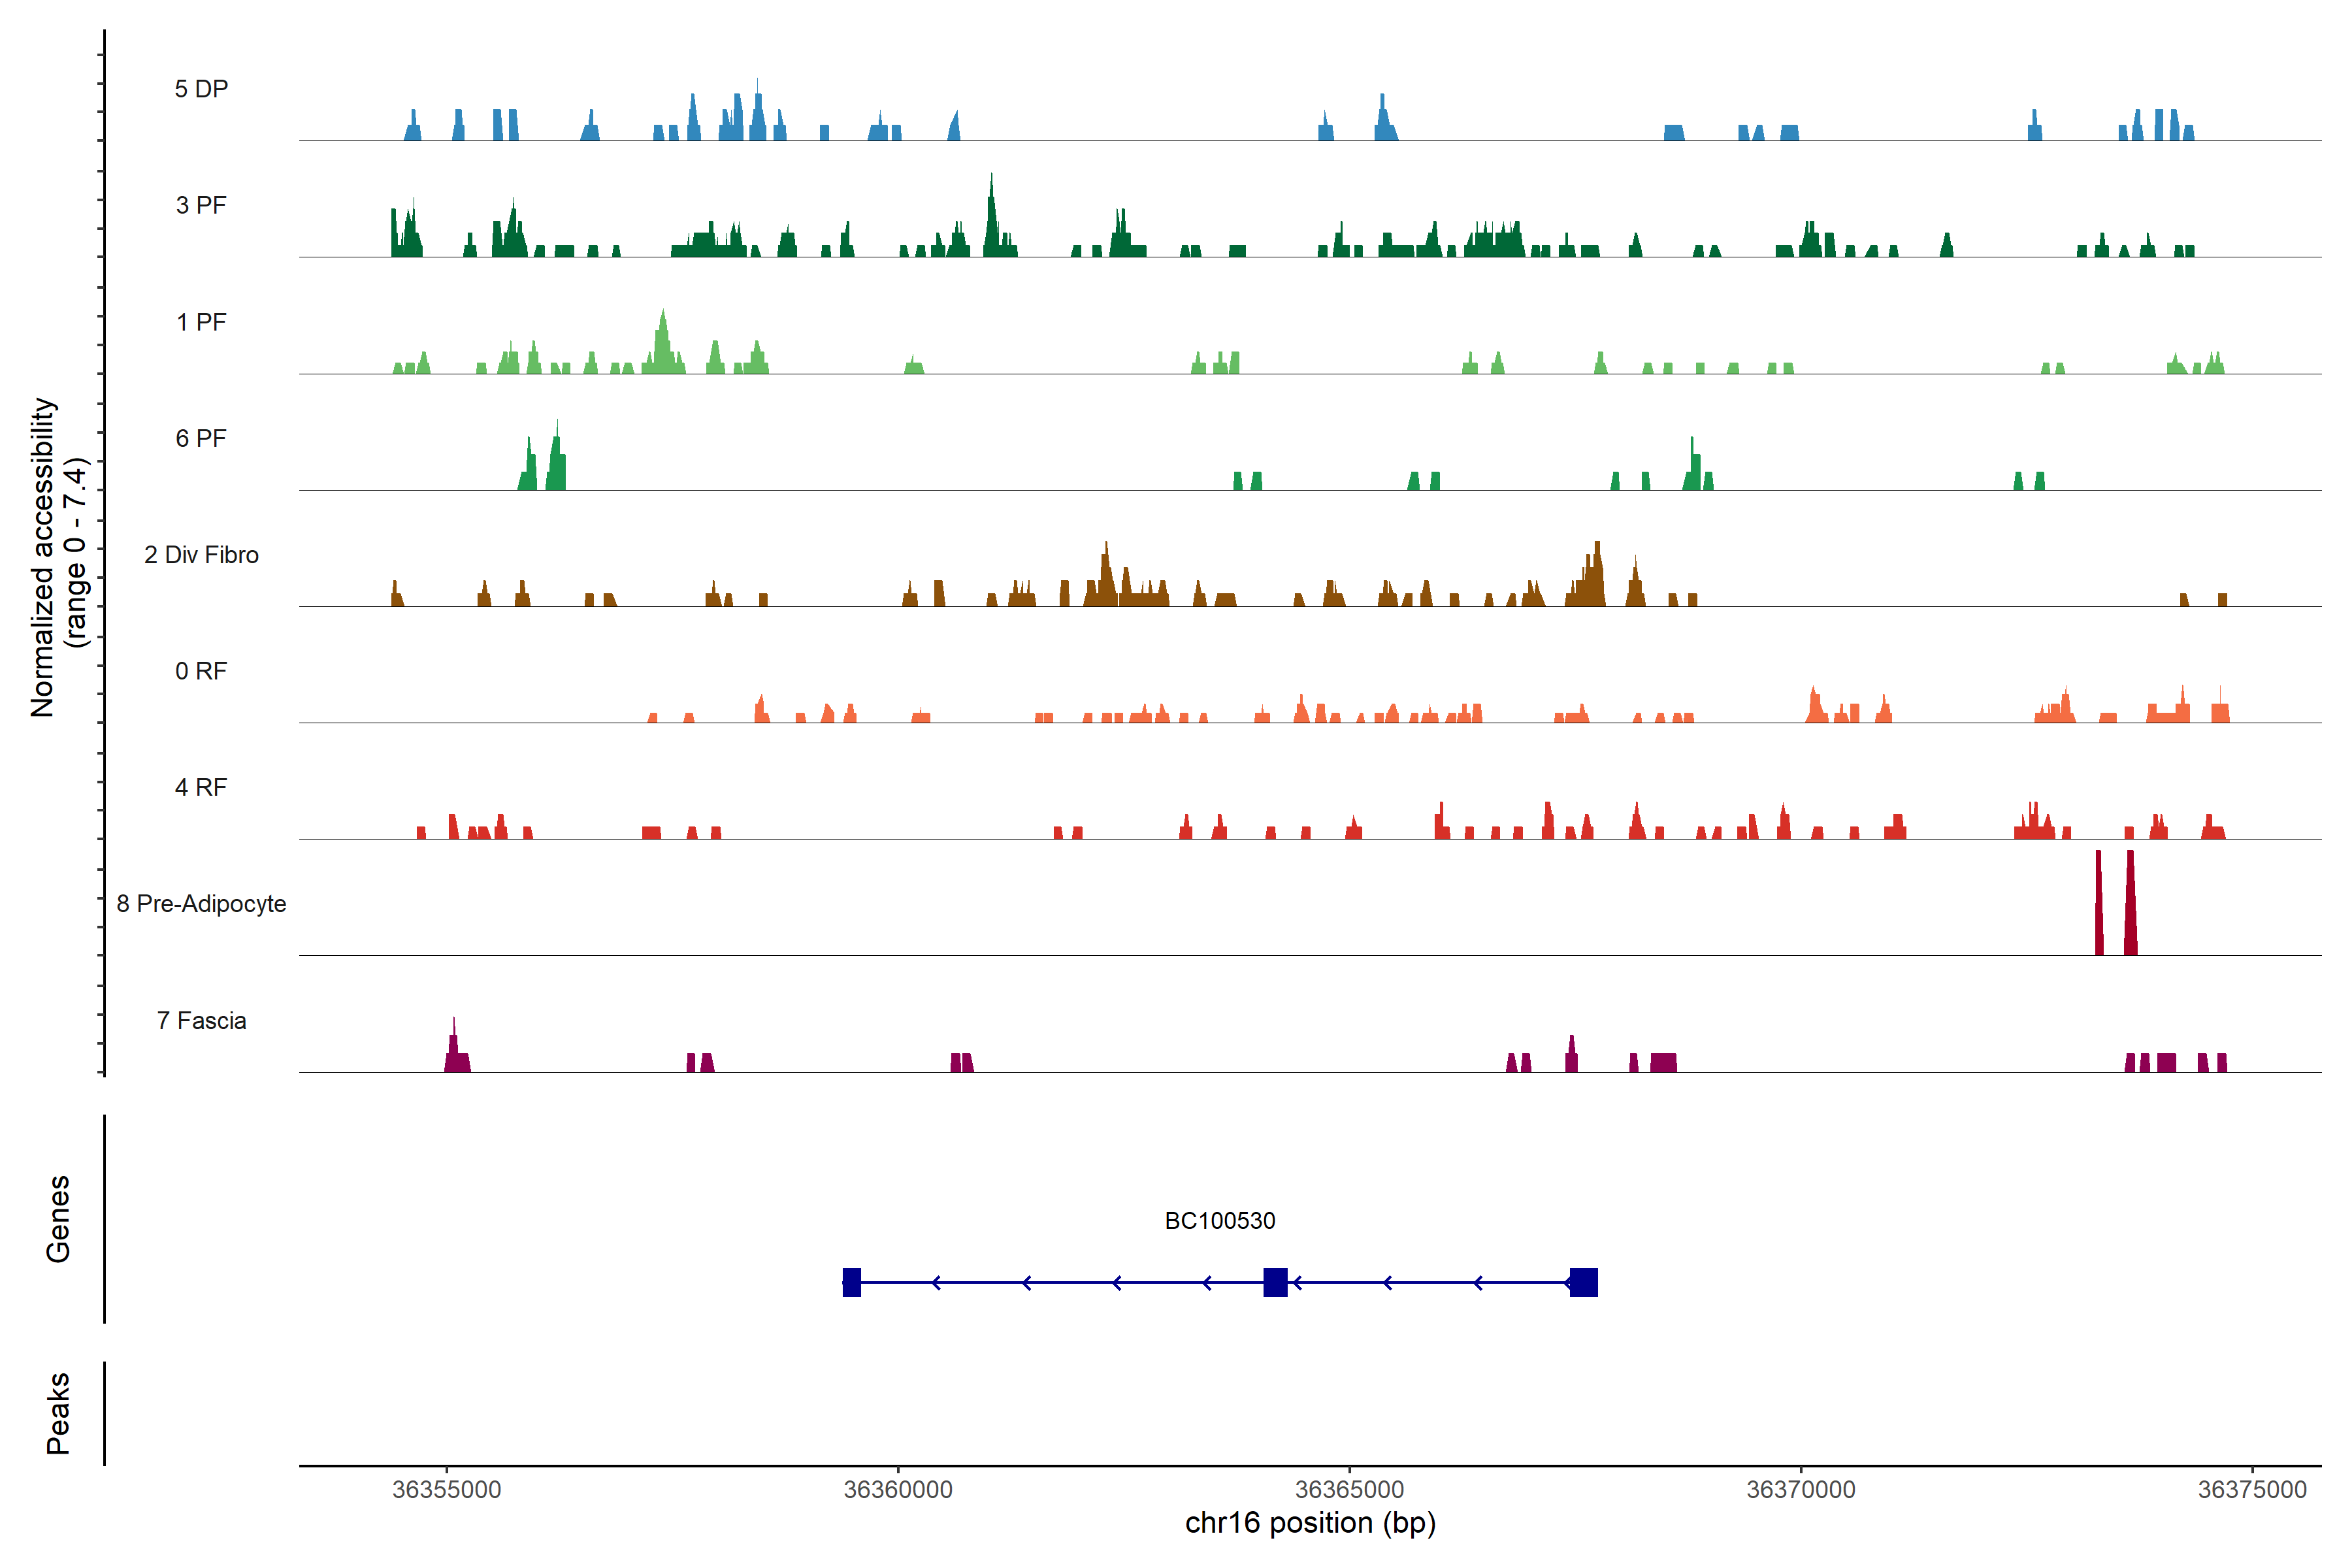This screenshot has height=1568, width=2352.
Task: Click the Peaks panel label
Action: click(x=58, y=1413)
